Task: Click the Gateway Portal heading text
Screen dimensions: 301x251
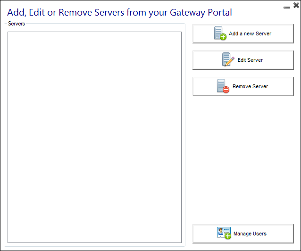Action: (x=119, y=12)
